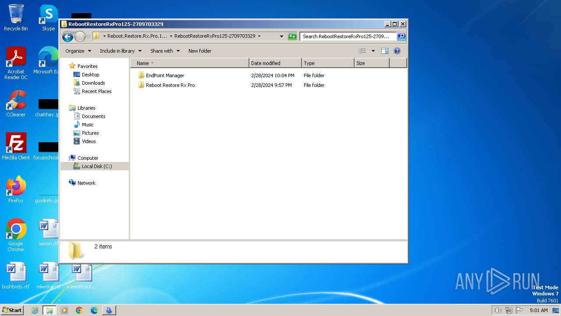Click the EndPoint Manager folder icon
Viewport: 561px width, 316px height.
[141, 75]
